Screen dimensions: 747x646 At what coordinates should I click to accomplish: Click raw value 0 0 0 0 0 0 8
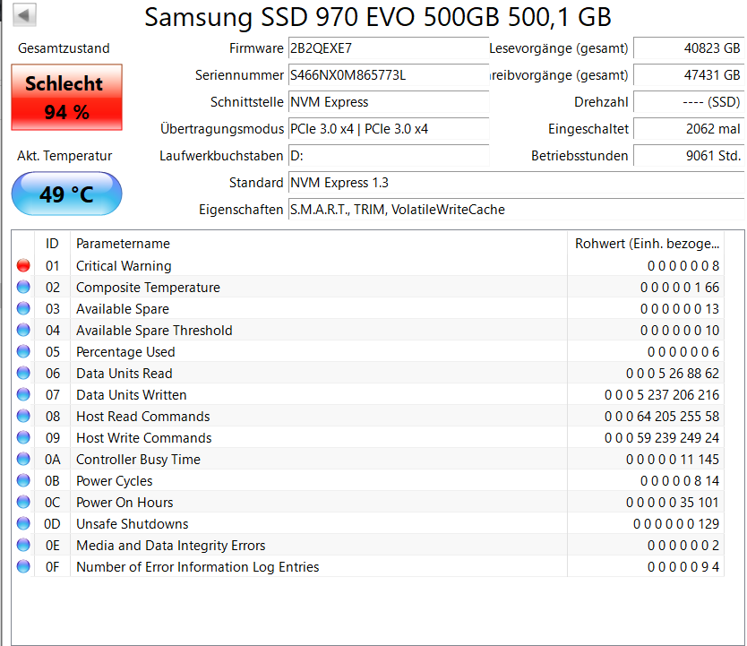(x=683, y=266)
